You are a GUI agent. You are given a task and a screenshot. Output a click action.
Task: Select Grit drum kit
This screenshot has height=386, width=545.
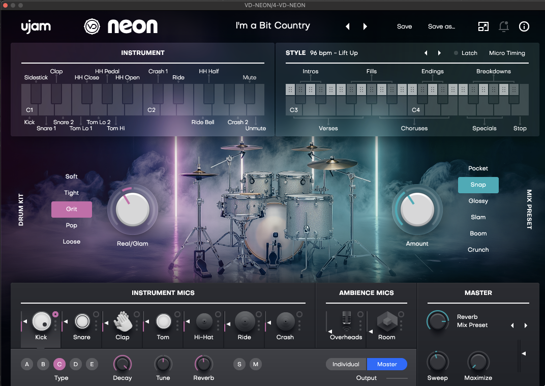click(72, 210)
